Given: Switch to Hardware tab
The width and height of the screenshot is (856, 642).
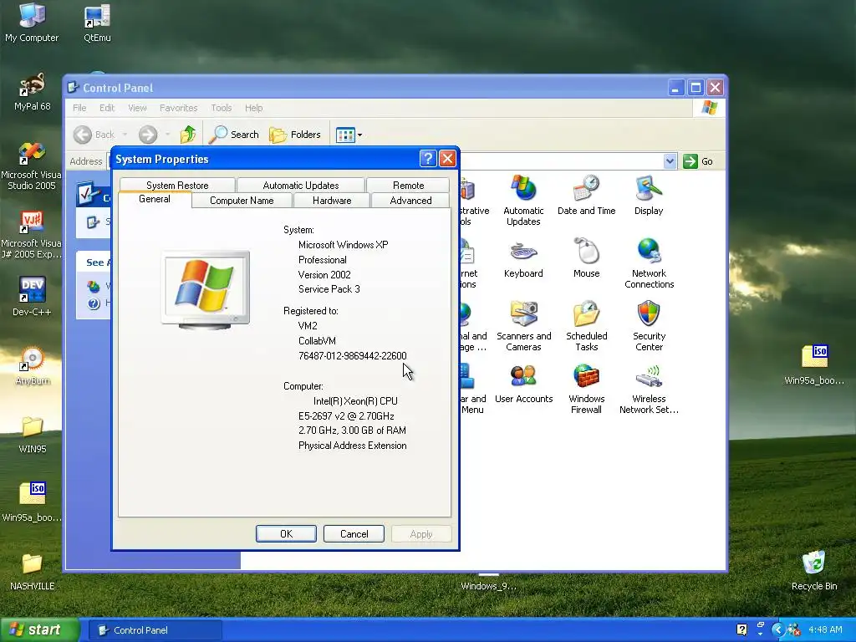Looking at the screenshot, I should 332,201.
